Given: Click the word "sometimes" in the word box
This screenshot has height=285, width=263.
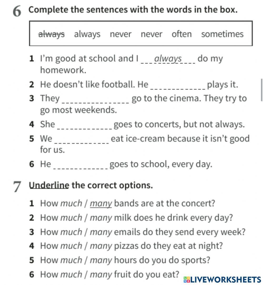Looking at the screenshot, I should 222,34.
